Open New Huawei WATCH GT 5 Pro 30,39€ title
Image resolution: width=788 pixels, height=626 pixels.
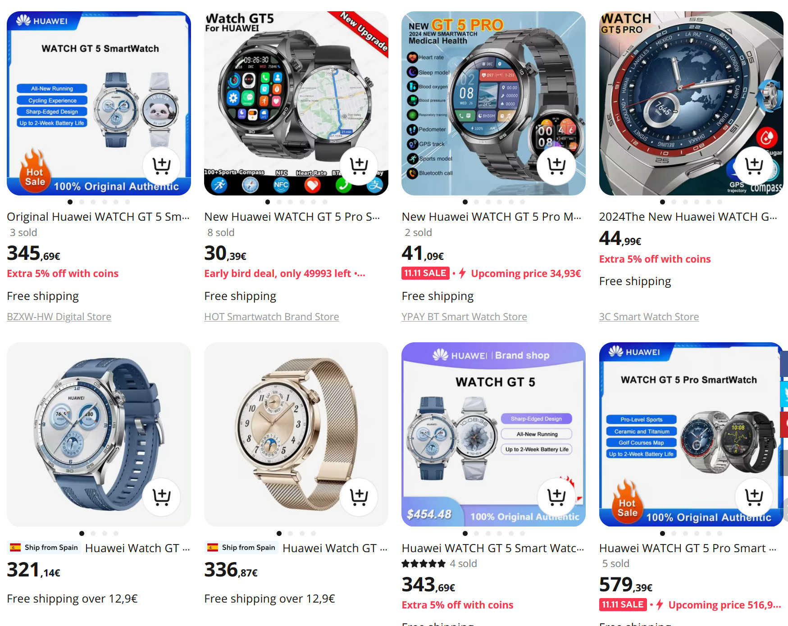coord(292,217)
